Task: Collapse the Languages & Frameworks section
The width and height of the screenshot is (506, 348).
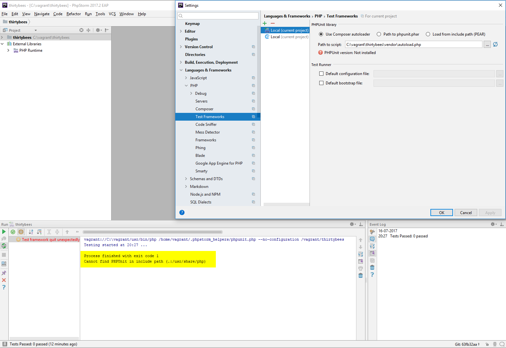Action: 181,70
